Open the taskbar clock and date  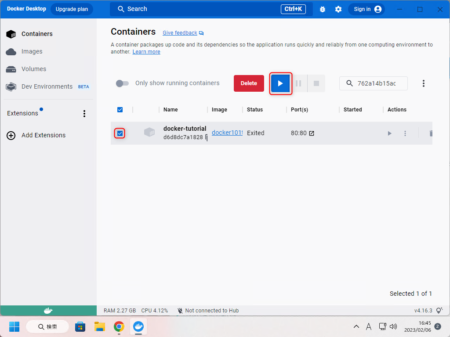(417, 326)
